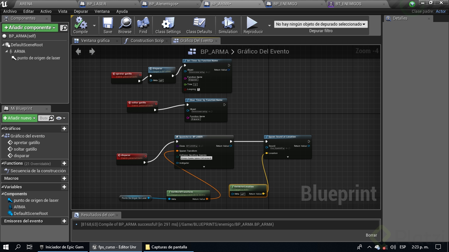The width and height of the screenshot is (449, 252).
Task: Click the Browse toolbar icon
Action: (125, 25)
